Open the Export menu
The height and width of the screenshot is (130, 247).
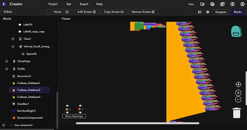(x=84, y=4)
